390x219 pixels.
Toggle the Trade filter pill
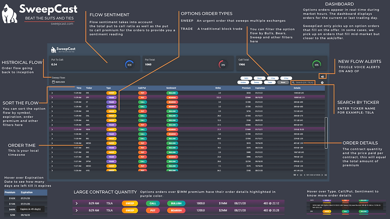270,82
